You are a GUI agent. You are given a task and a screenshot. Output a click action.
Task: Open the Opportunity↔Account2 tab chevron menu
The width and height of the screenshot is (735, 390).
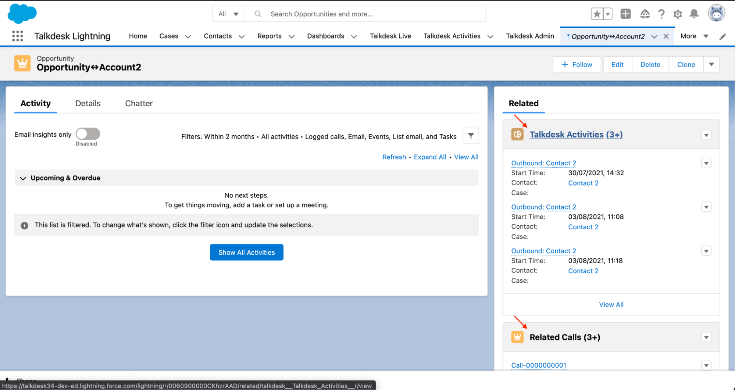pyautogui.click(x=654, y=36)
